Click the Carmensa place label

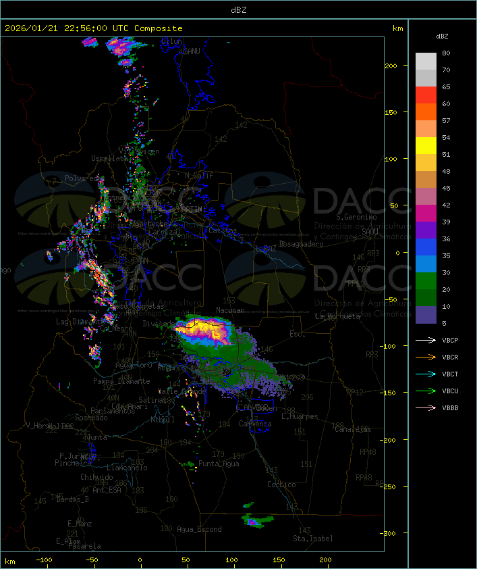[255, 424]
